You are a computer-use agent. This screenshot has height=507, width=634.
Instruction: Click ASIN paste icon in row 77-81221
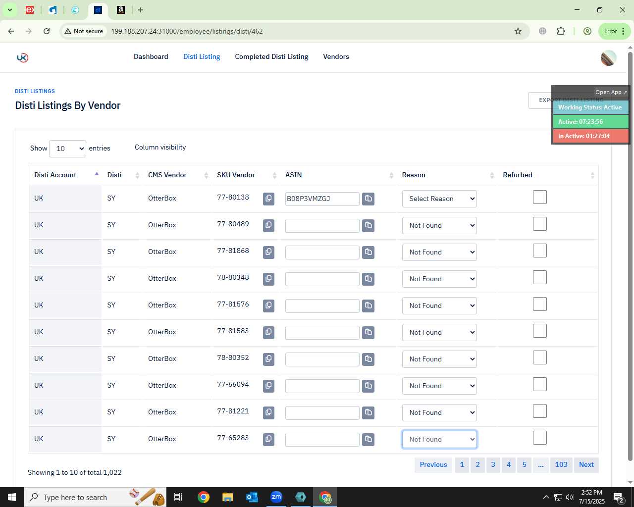pos(368,412)
